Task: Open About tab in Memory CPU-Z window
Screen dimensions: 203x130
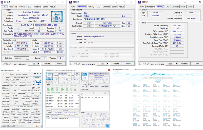Action: pos(190,7)
